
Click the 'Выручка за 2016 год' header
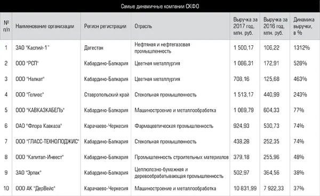275,26
